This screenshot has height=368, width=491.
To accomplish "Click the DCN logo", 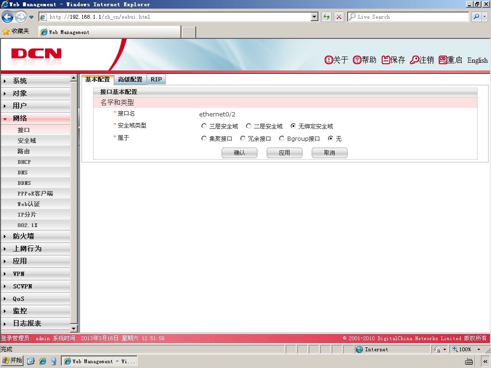I will tap(36, 54).
